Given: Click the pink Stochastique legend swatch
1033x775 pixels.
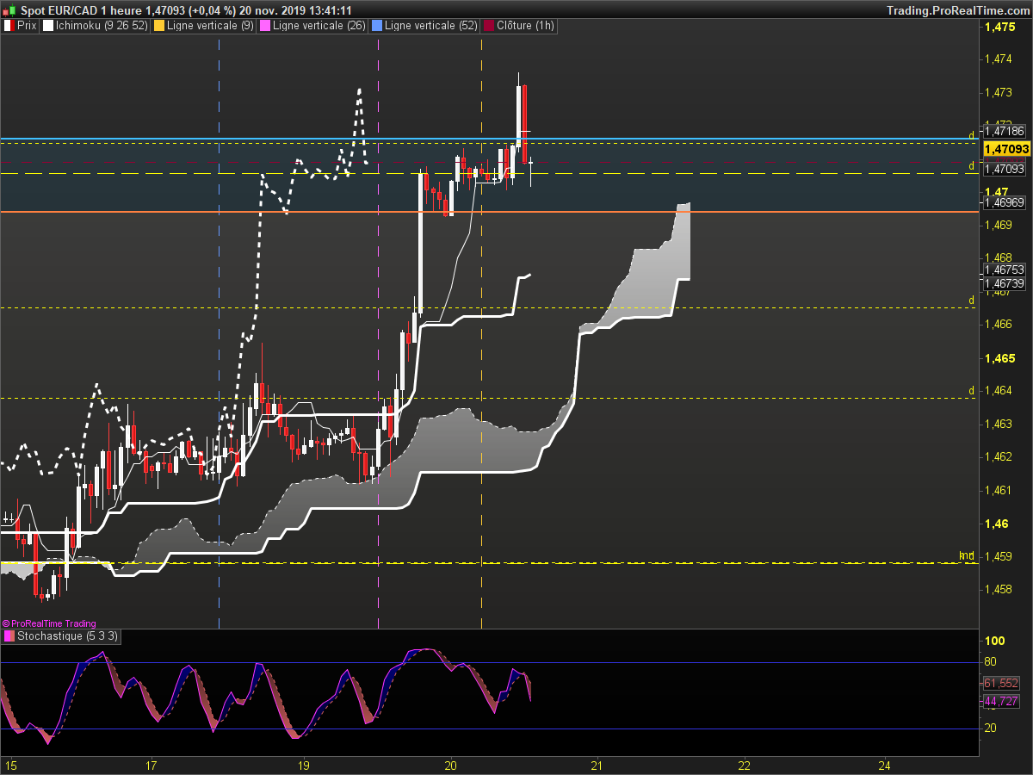Looking at the screenshot, I should pyautogui.click(x=9, y=636).
